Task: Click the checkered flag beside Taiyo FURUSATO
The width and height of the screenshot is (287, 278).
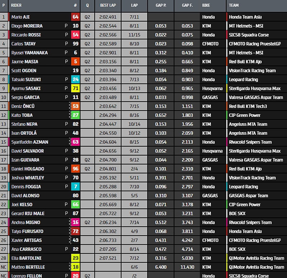Action: (70, 231)
